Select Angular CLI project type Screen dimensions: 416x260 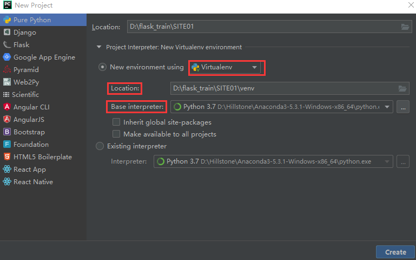(43, 107)
